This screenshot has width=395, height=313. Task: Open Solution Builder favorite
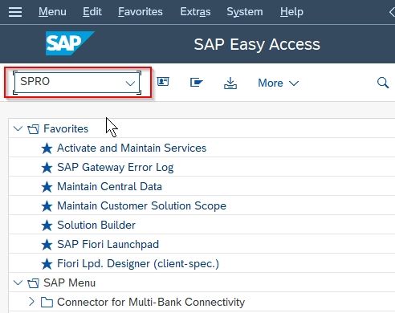coord(96,225)
